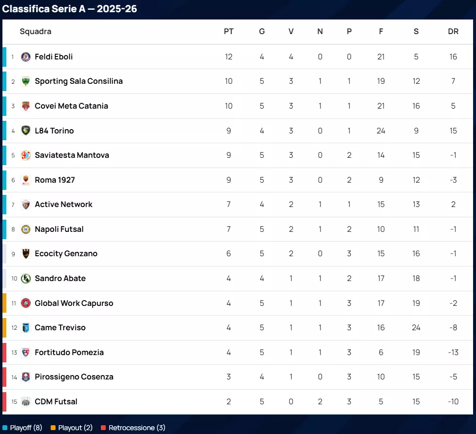
Task: Click the Squadra column header
Action: [36, 32]
